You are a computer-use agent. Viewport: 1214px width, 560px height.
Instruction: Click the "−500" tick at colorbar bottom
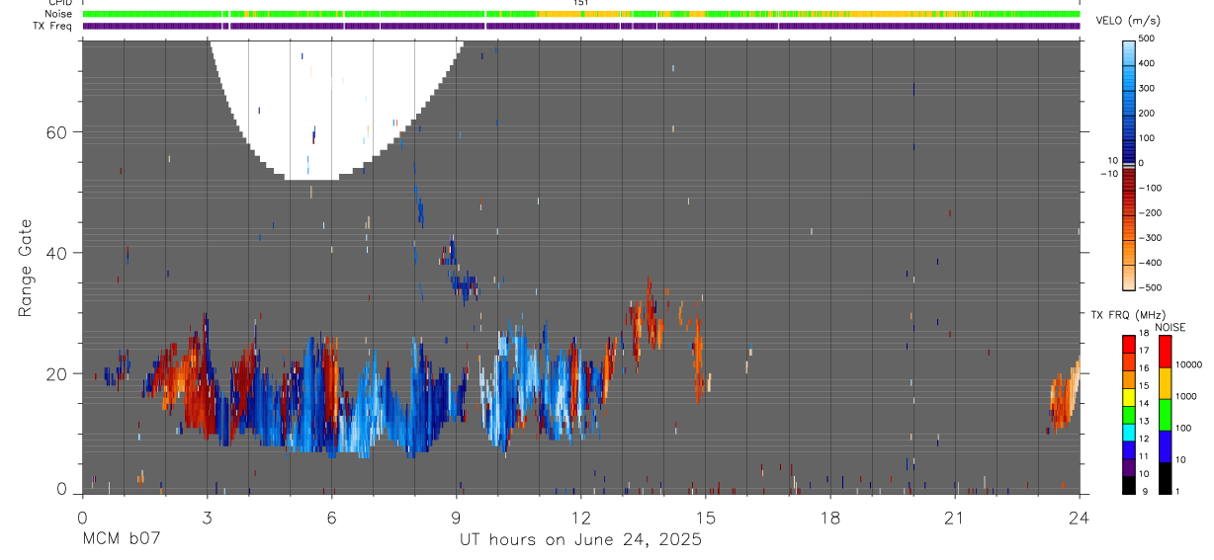point(1150,288)
